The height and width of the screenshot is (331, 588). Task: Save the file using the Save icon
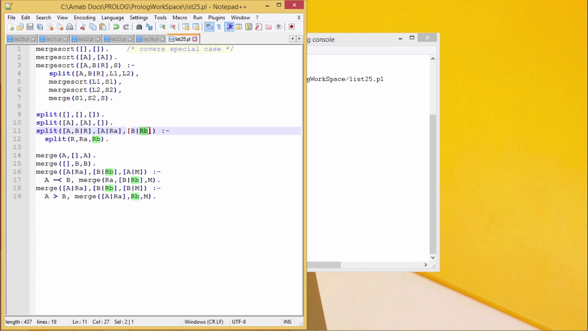[30, 27]
